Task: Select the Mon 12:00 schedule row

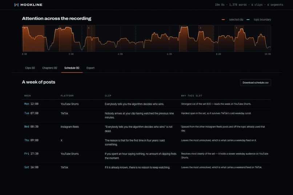Action: tap(146, 104)
